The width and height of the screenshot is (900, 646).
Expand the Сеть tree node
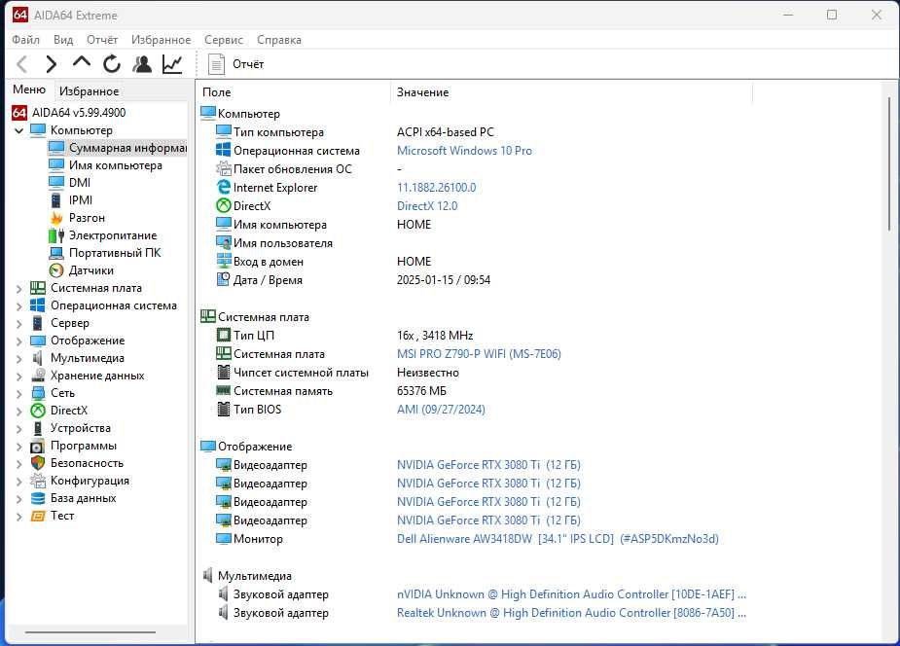pyautogui.click(x=18, y=394)
